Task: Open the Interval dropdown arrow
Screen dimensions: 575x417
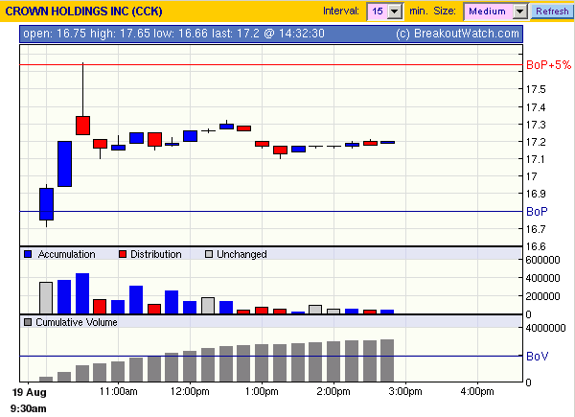Action: [395, 12]
